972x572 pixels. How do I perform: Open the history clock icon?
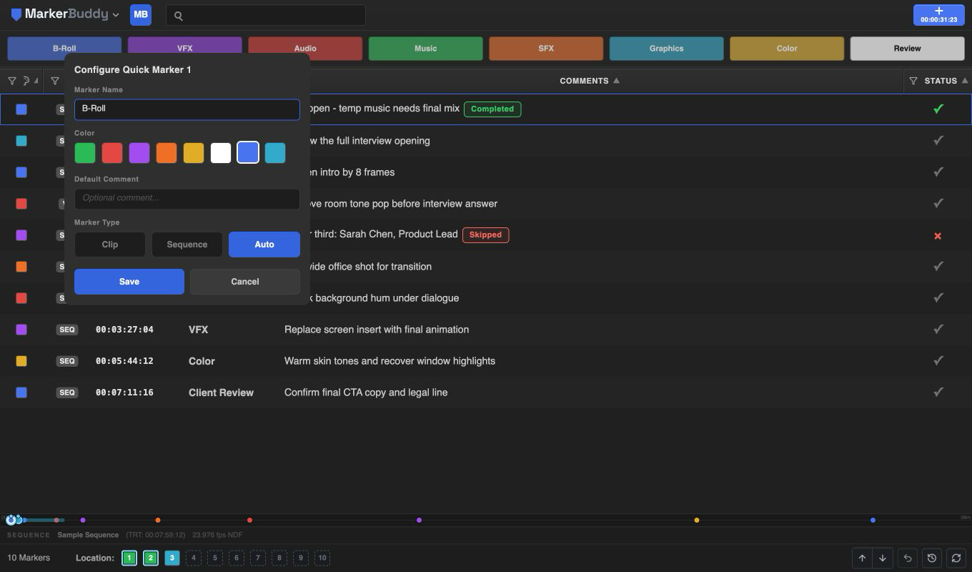(932, 558)
